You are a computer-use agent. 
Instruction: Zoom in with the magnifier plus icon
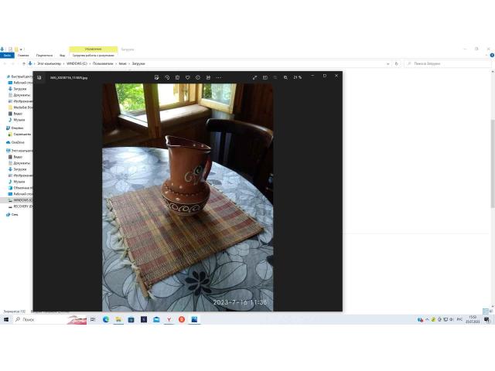coord(285,77)
